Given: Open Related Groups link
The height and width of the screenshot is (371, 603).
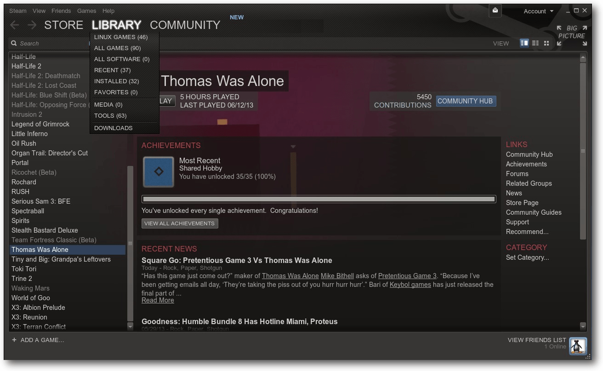Looking at the screenshot, I should 529,183.
